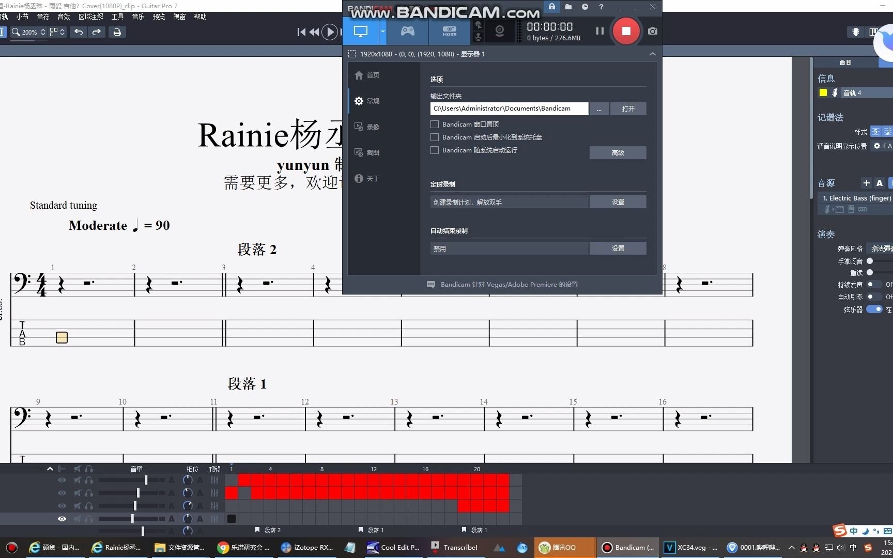Click bass instrument icon beside 音轨 4

835,92
